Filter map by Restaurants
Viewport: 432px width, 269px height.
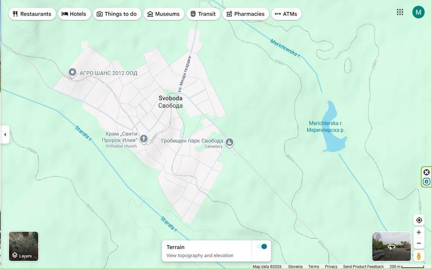[32, 14]
